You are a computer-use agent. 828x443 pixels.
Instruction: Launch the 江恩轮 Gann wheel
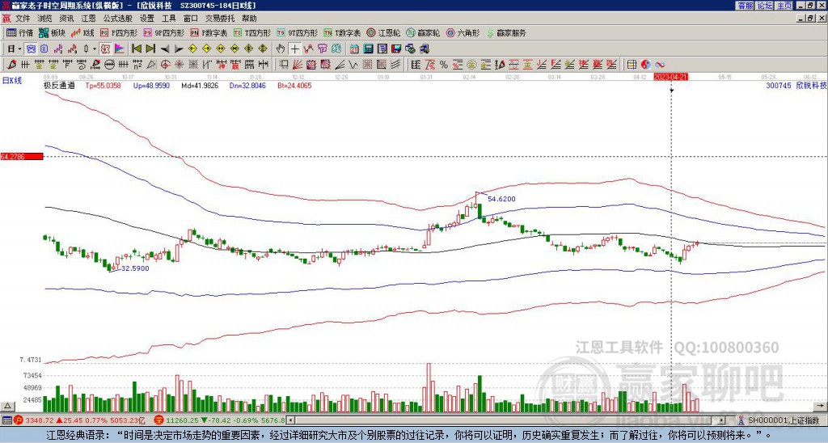pyautogui.click(x=384, y=32)
